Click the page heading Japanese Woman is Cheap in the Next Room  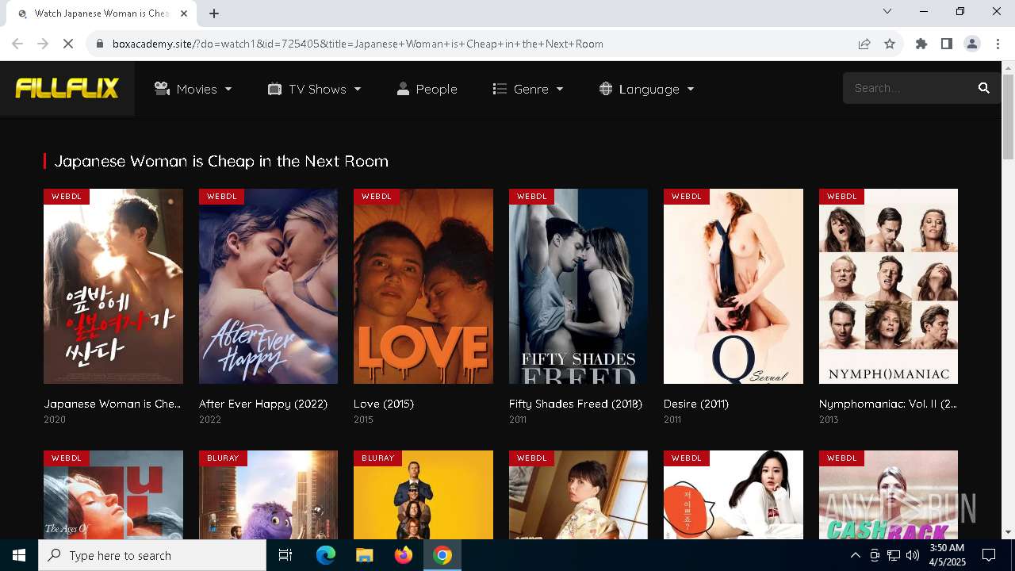click(221, 161)
